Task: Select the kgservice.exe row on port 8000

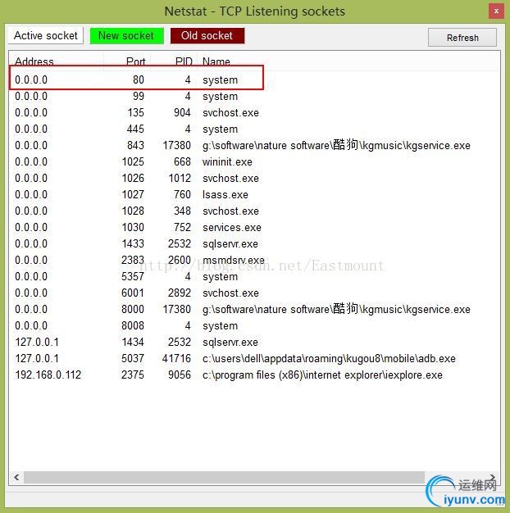Action: click(x=254, y=309)
